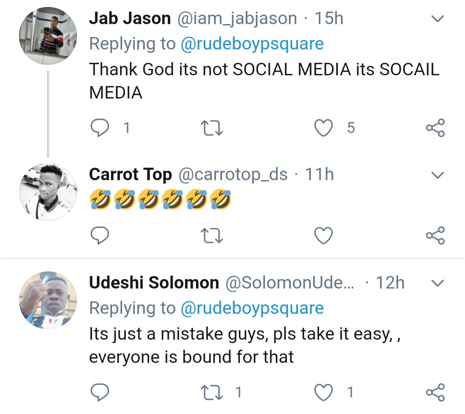The image size is (465, 414).
Task: Like Carrot Top's tweet
Action: (x=324, y=235)
